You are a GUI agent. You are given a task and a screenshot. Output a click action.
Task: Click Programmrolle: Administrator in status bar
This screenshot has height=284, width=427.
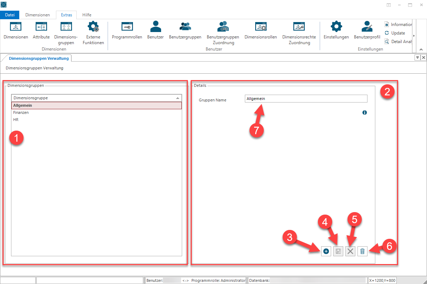click(x=218, y=280)
